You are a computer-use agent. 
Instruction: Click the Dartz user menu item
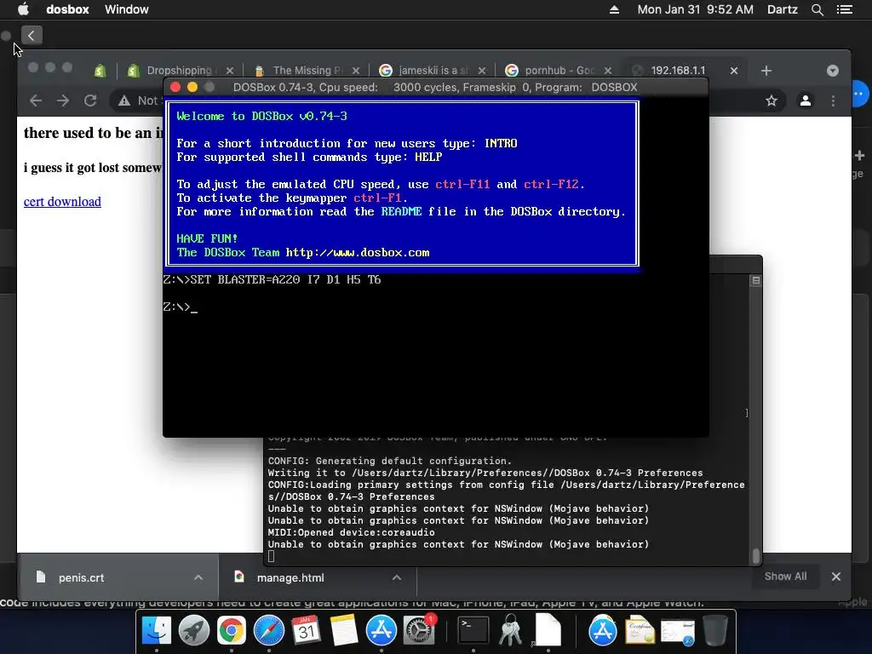pyautogui.click(x=782, y=9)
